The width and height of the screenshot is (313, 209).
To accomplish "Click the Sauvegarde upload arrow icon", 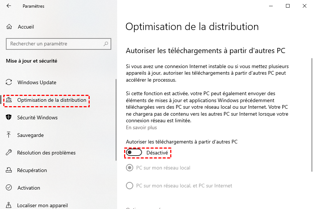I will tap(9, 135).
